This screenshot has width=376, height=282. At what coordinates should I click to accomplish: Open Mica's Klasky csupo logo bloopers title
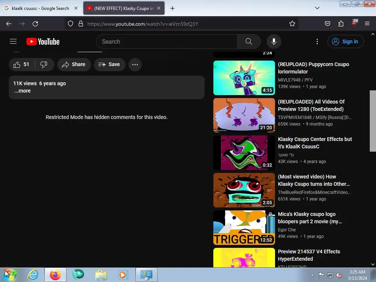310,218
